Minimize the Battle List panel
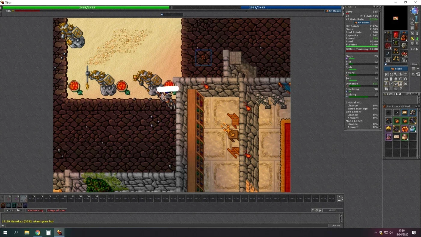 [416, 94]
